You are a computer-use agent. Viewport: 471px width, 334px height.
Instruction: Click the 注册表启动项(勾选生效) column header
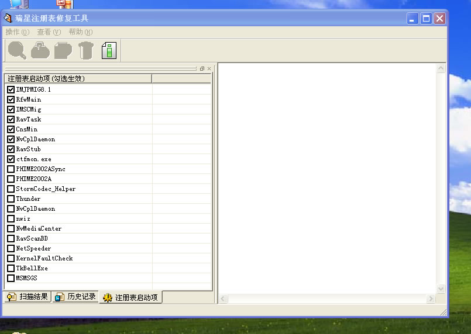pyautogui.click(x=78, y=79)
